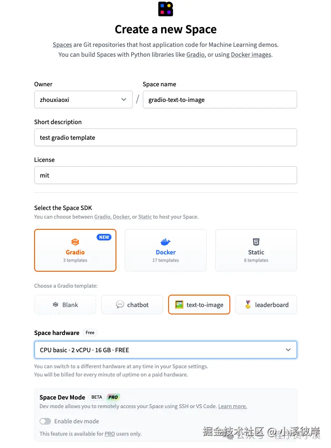Click the Space name label

(159, 84)
